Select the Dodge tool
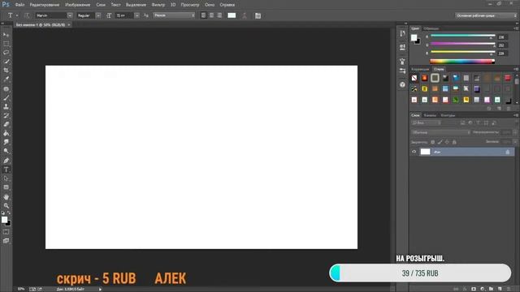Viewport: 520px width, 292px height. pos(6,151)
